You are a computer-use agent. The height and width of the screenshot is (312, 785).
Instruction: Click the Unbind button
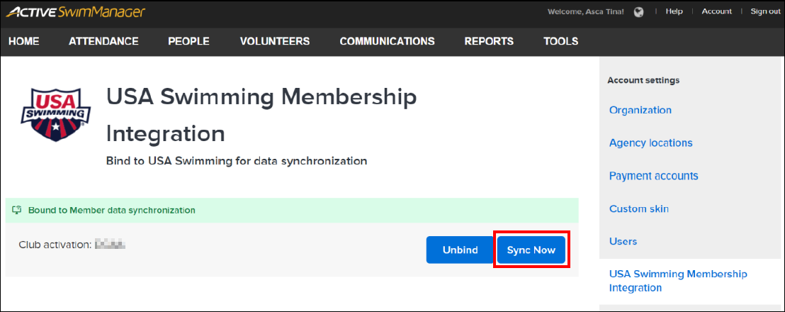(460, 250)
